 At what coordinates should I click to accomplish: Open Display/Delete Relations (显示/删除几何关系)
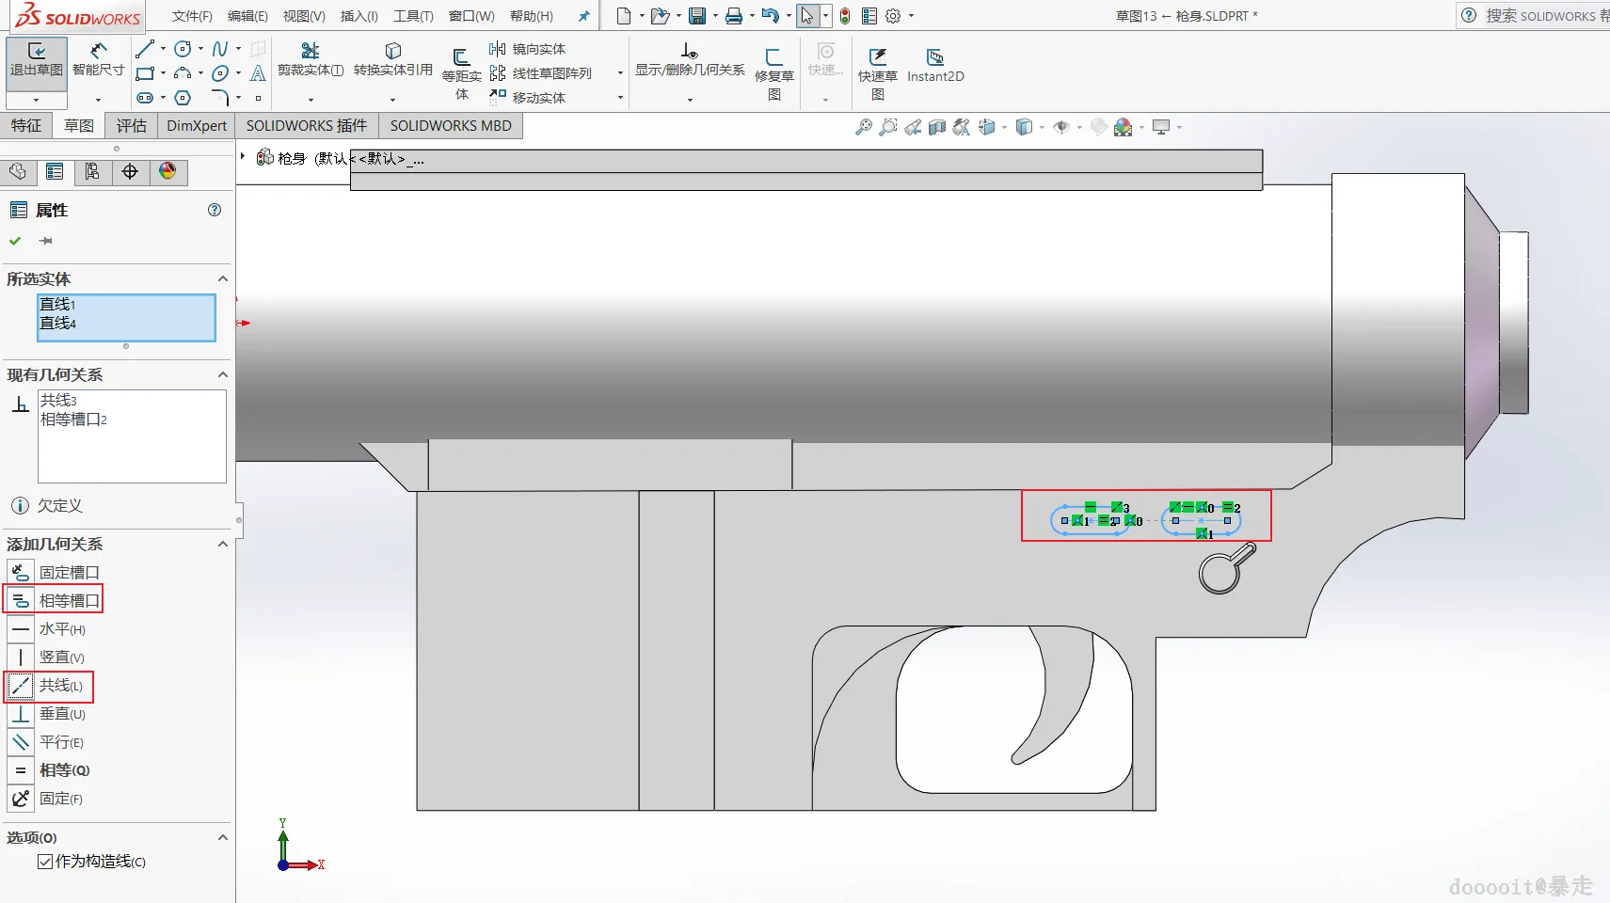pyautogui.click(x=690, y=53)
